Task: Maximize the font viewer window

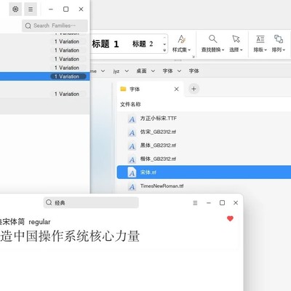Action: click(222, 203)
